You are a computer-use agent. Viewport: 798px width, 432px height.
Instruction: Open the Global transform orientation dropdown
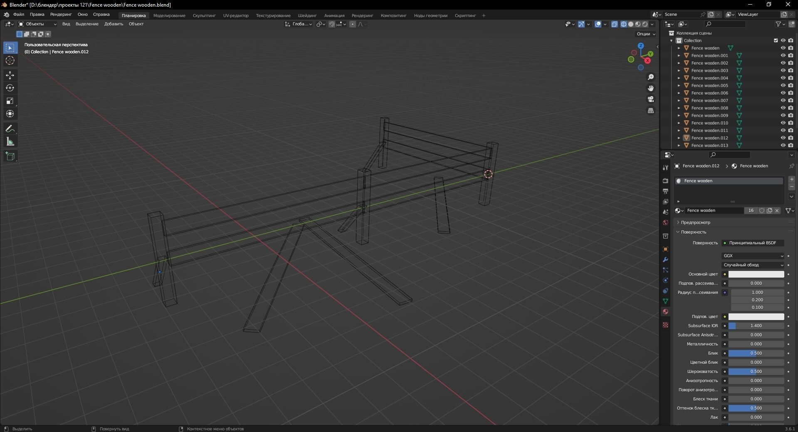pos(298,24)
